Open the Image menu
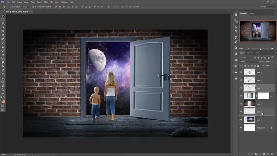 click(x=19, y=2)
